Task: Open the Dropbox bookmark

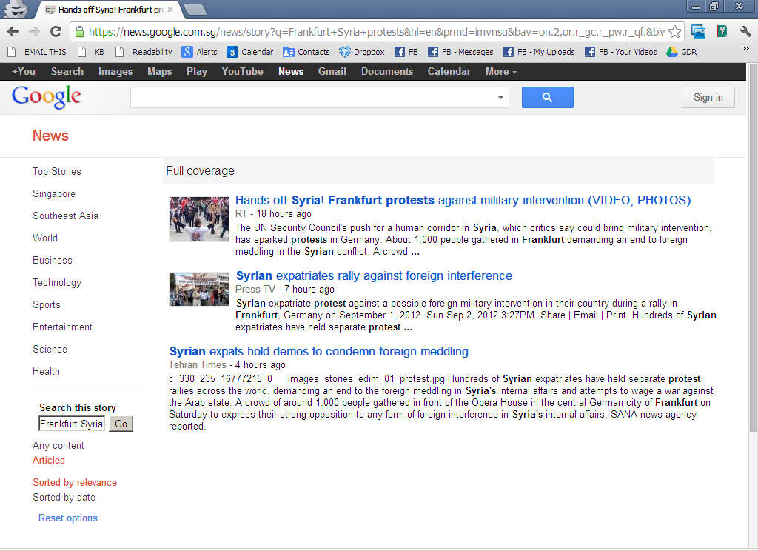Action: pyautogui.click(x=361, y=52)
